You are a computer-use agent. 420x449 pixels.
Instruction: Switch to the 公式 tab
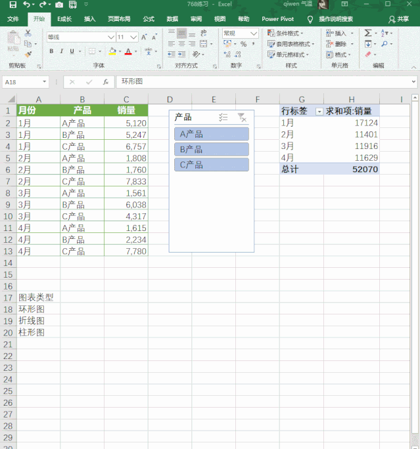point(149,19)
